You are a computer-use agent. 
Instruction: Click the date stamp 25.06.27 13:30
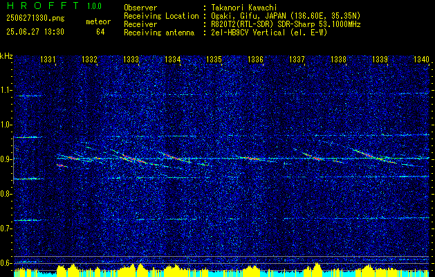click(x=35, y=32)
